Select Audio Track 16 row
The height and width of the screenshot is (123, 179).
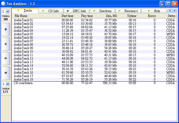(94, 73)
